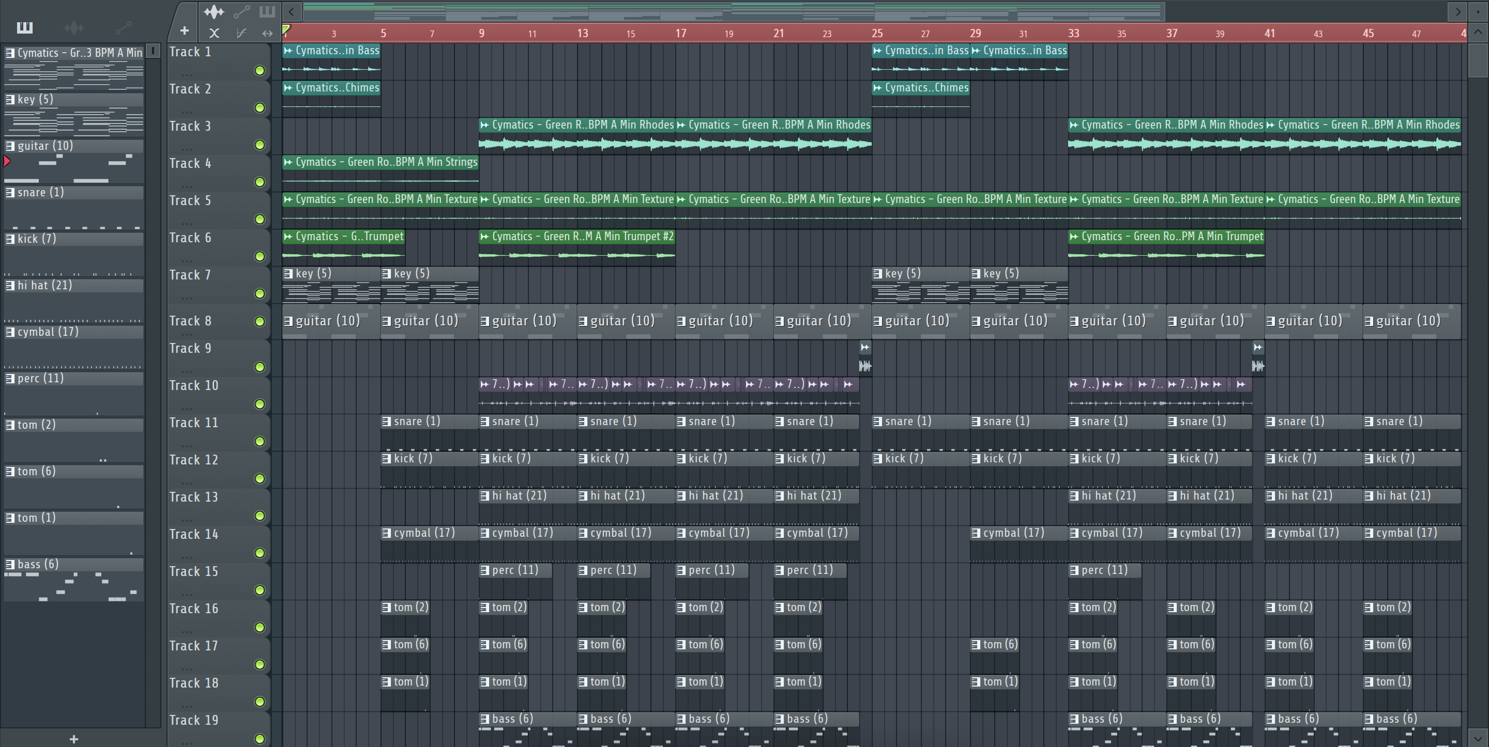The height and width of the screenshot is (747, 1489).
Task: Mute Track 10 with its green LED
Action: 260,404
